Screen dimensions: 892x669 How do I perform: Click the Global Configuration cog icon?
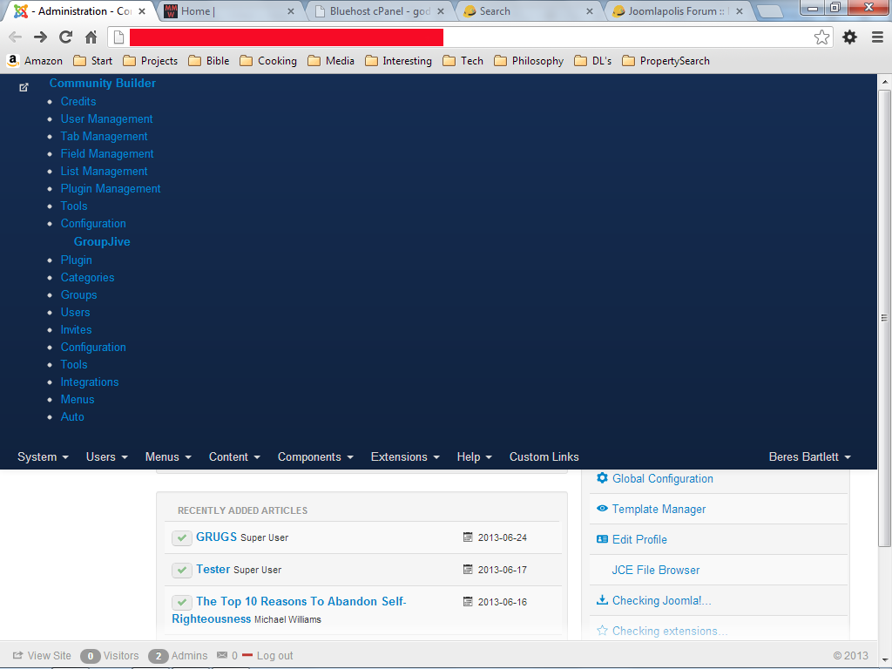coord(602,478)
